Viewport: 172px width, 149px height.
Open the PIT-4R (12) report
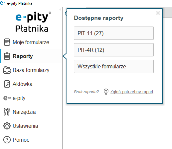pyautogui.click(x=114, y=50)
